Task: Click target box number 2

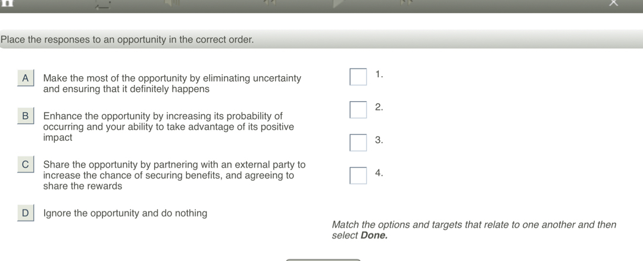Action: (x=358, y=110)
